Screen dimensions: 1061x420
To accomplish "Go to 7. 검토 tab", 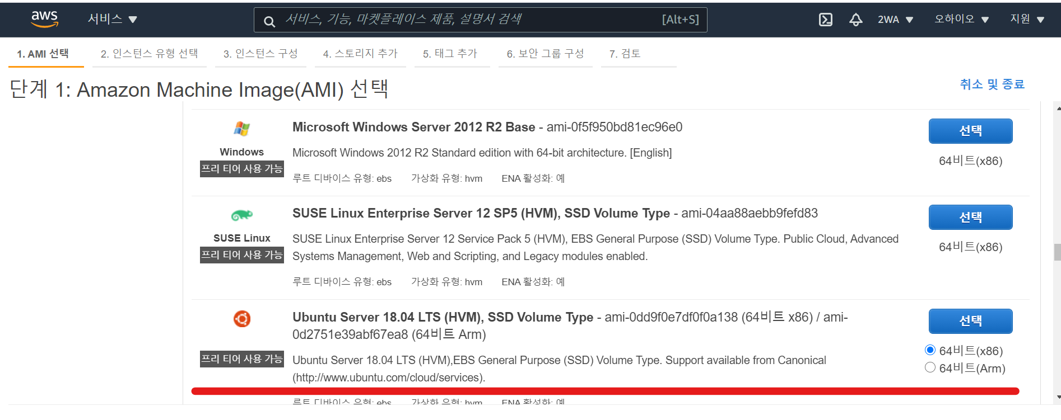I will 625,54.
